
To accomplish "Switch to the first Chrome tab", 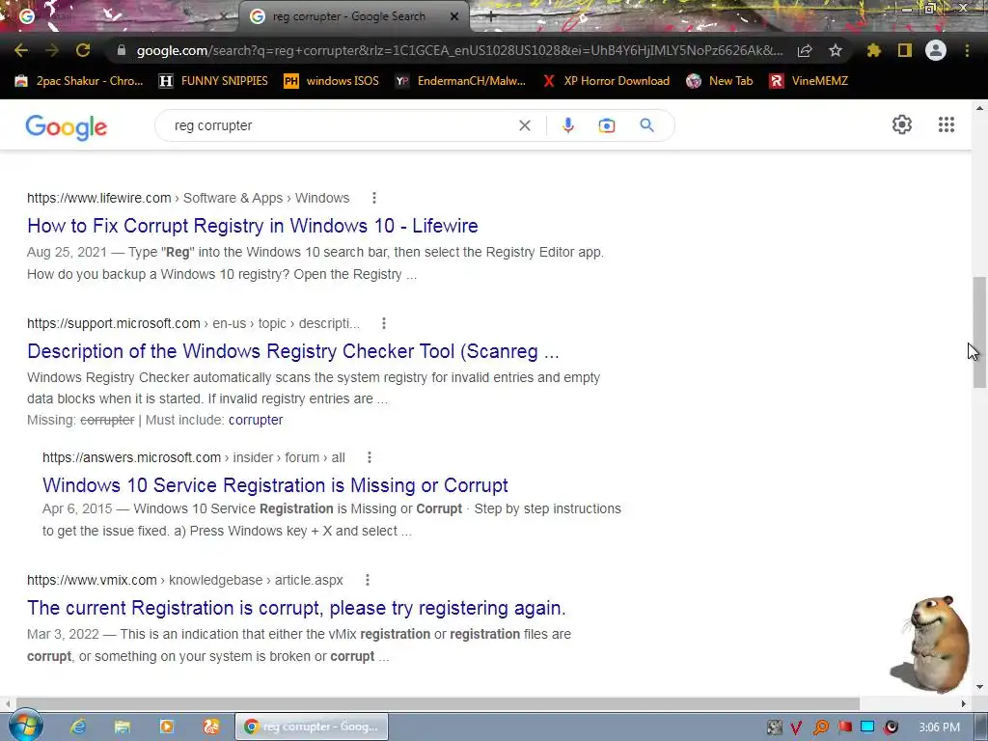I will [x=120, y=16].
